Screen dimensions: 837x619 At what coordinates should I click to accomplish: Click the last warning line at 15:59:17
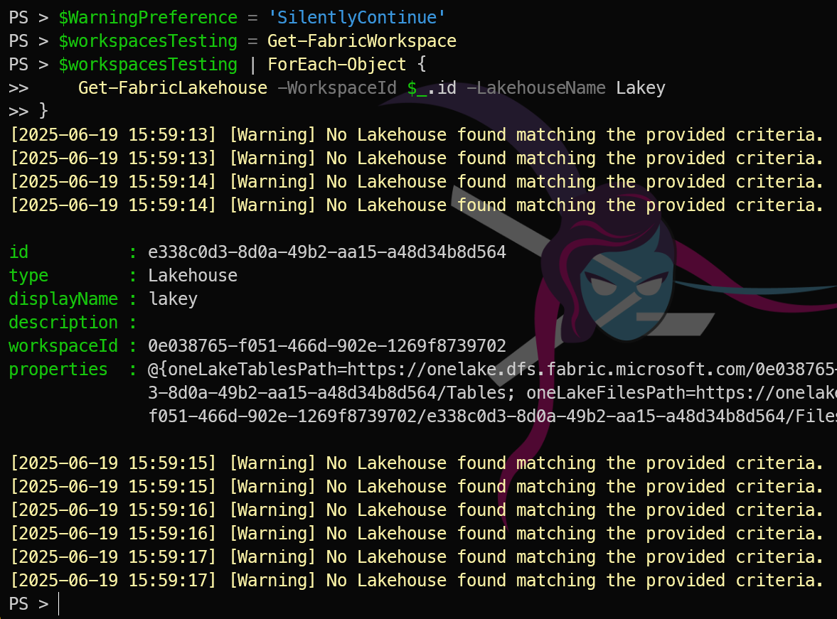416,581
